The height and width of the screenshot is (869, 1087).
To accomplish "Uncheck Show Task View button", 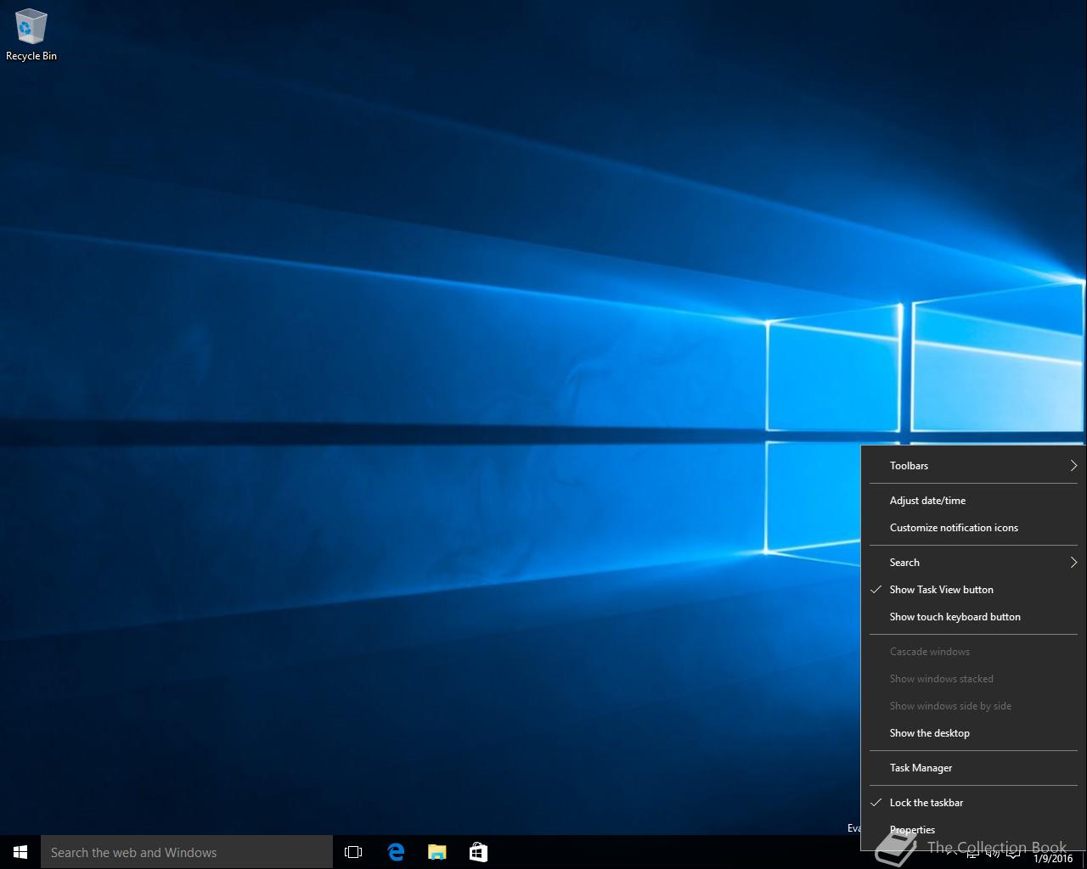I will [x=973, y=590].
